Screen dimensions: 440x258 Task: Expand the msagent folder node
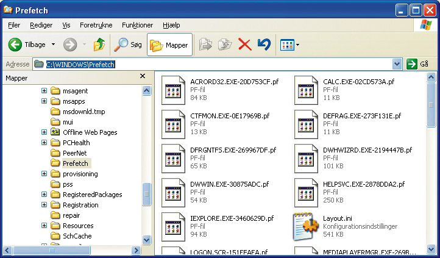pos(44,91)
